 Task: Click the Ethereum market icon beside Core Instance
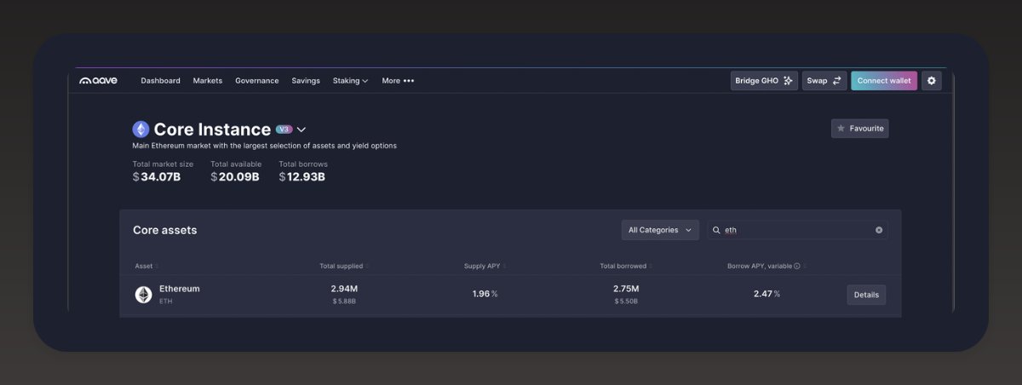pyautogui.click(x=141, y=129)
